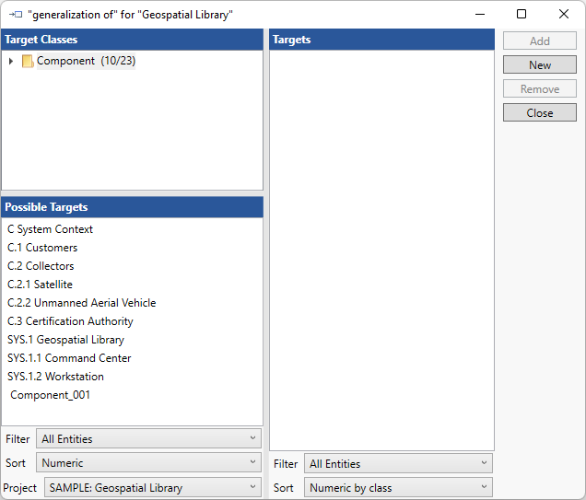
Task: Select SYS.1.2 Workstation entry
Action: pos(55,377)
